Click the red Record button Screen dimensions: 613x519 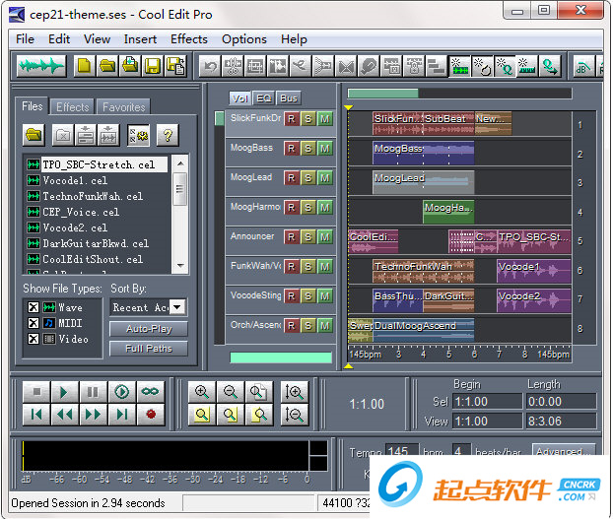click(x=151, y=414)
